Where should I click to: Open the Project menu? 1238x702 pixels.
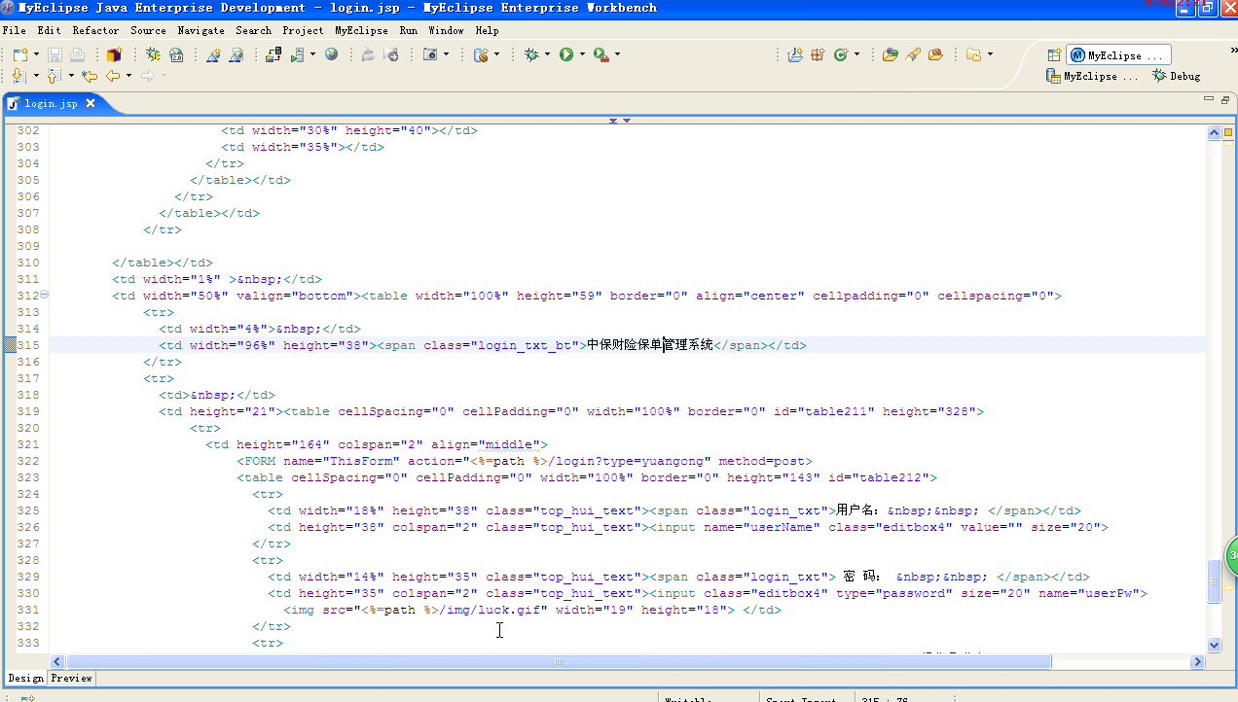[x=303, y=30]
